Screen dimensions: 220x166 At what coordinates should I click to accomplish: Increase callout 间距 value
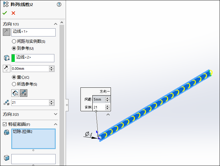tap(107, 98)
